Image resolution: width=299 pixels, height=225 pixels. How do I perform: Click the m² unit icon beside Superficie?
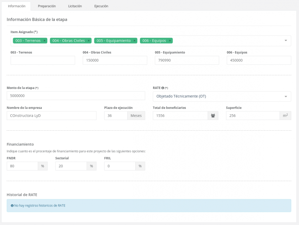point(285,115)
